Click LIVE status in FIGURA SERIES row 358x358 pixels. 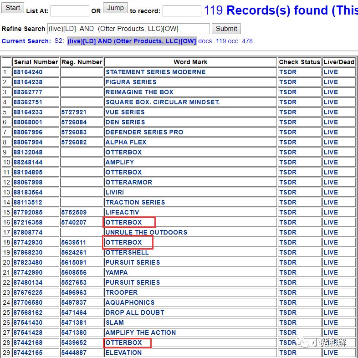pos(331,82)
